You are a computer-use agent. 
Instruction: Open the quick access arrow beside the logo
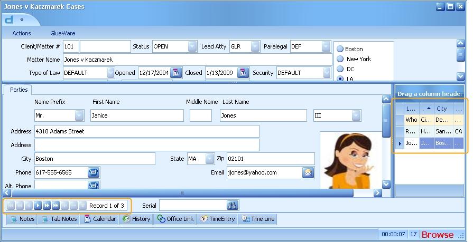(22, 20)
